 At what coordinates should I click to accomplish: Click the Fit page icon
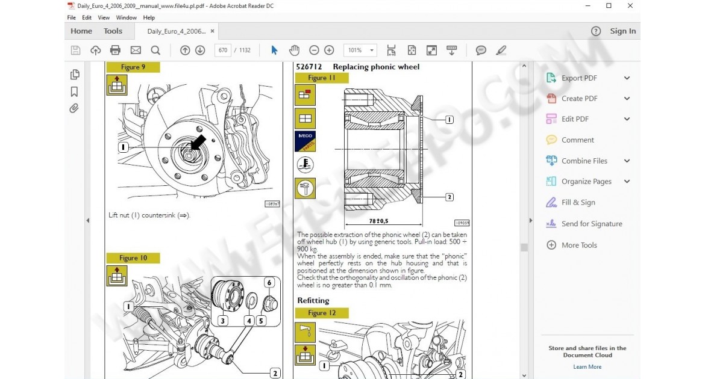click(x=412, y=51)
